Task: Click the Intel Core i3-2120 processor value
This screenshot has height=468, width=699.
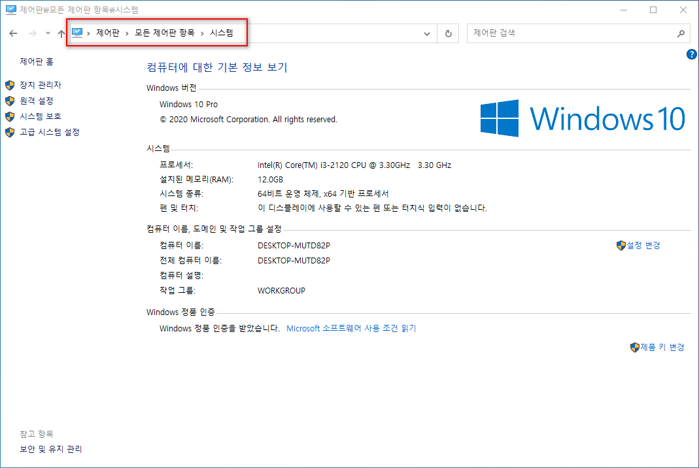Action: pos(354,165)
